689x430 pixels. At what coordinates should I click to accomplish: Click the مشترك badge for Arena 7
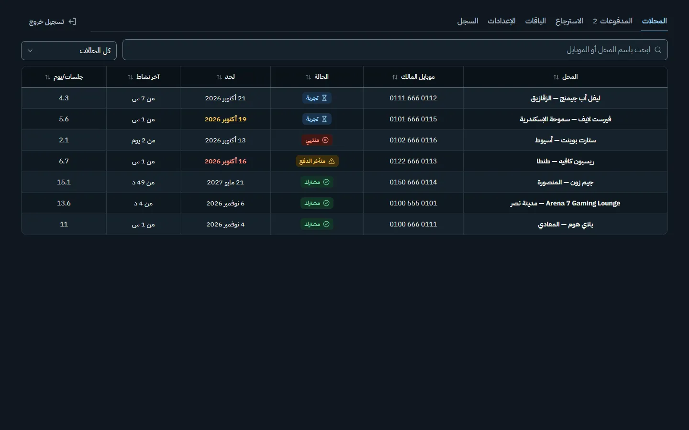(317, 203)
